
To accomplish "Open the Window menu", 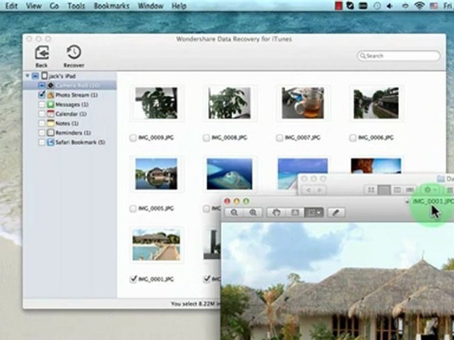I will [x=150, y=6].
